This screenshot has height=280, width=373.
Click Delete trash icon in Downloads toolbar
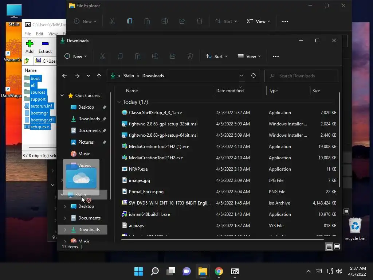(x=190, y=57)
